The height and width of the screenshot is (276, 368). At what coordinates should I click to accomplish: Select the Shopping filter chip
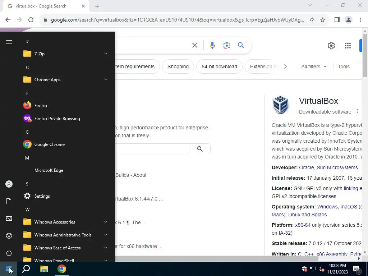click(178, 66)
